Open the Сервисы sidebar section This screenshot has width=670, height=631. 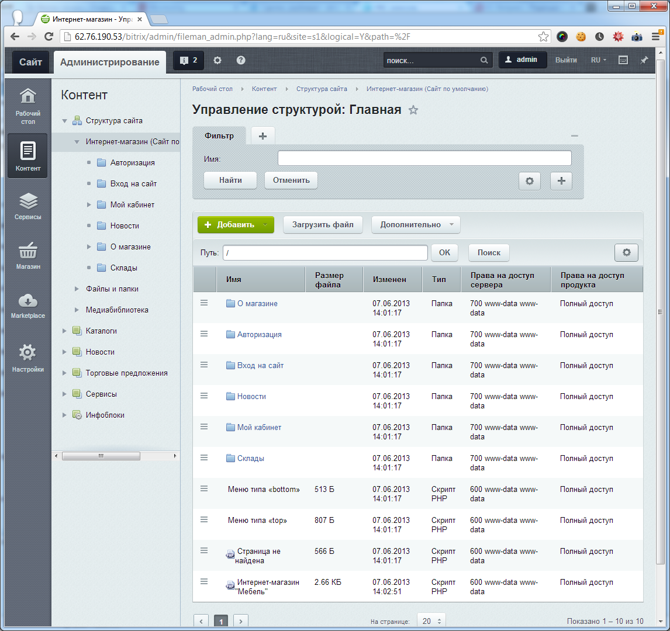click(x=28, y=207)
